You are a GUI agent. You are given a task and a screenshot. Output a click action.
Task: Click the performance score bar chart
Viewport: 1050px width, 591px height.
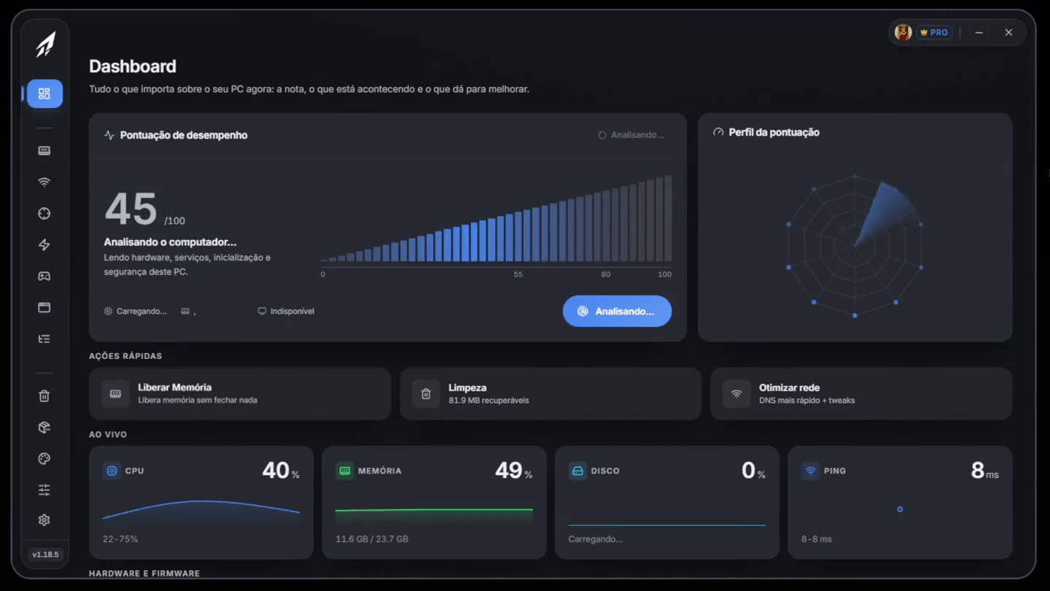(x=497, y=225)
